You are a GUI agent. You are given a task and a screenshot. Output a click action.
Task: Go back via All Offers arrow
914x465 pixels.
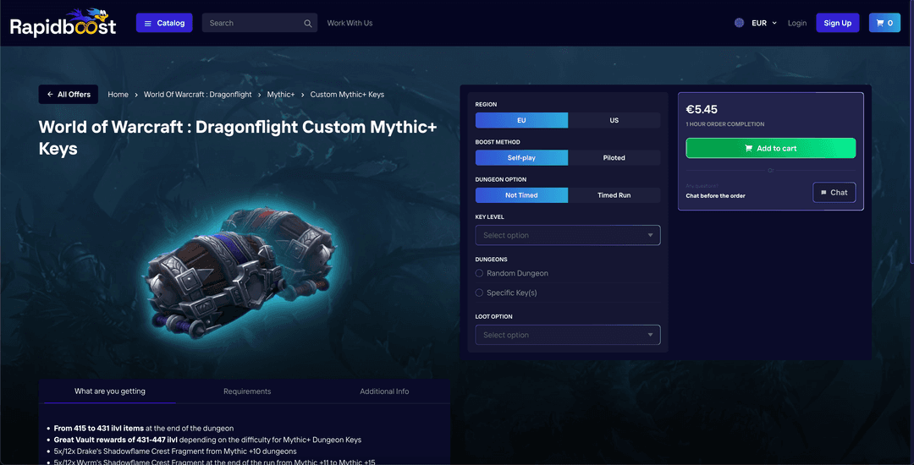(x=69, y=95)
